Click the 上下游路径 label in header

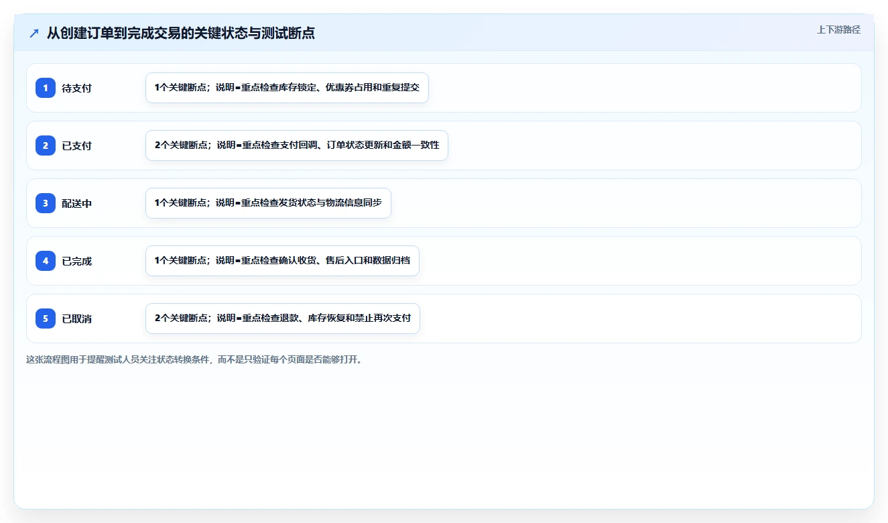pos(838,30)
